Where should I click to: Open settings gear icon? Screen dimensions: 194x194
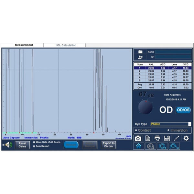186,138
